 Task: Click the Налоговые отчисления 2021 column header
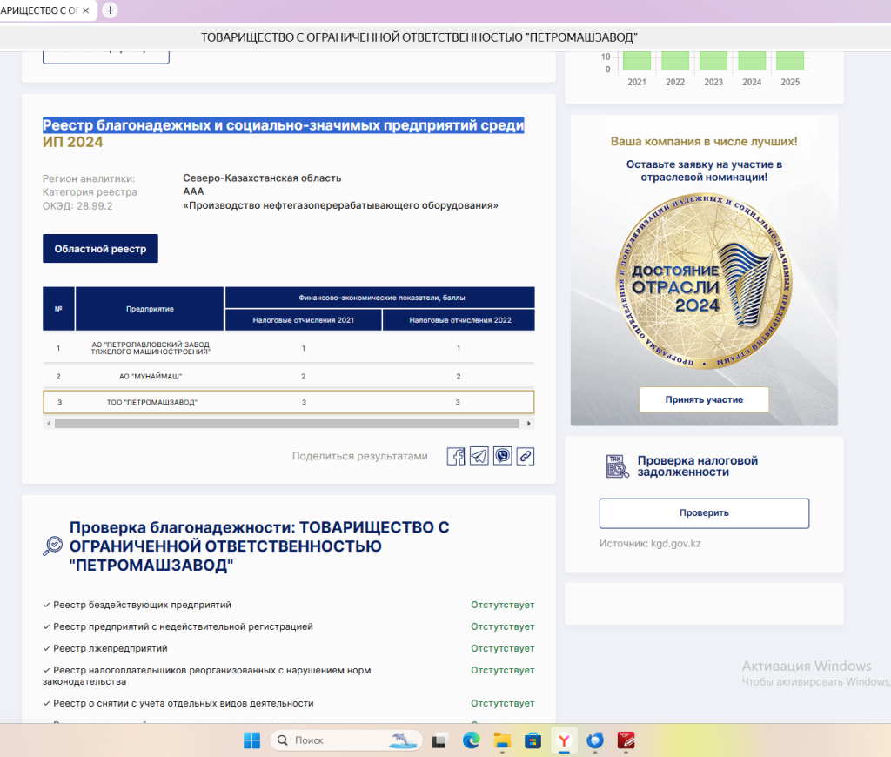point(304,320)
